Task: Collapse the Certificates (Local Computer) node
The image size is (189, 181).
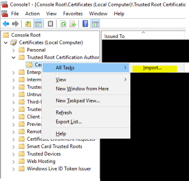Action: (x=6, y=43)
